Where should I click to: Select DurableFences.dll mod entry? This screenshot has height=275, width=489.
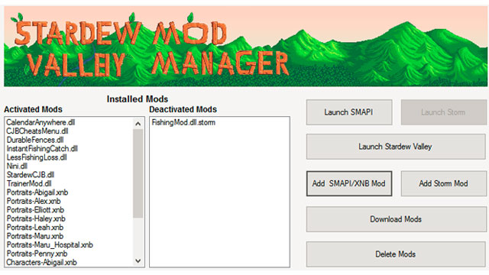pos(35,140)
